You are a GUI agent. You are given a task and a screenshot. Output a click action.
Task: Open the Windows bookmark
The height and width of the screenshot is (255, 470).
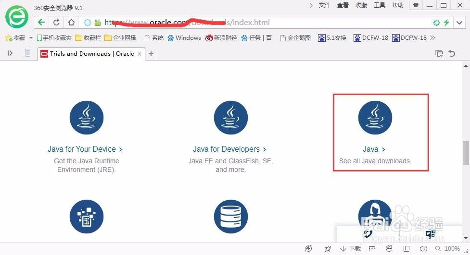[184, 38]
